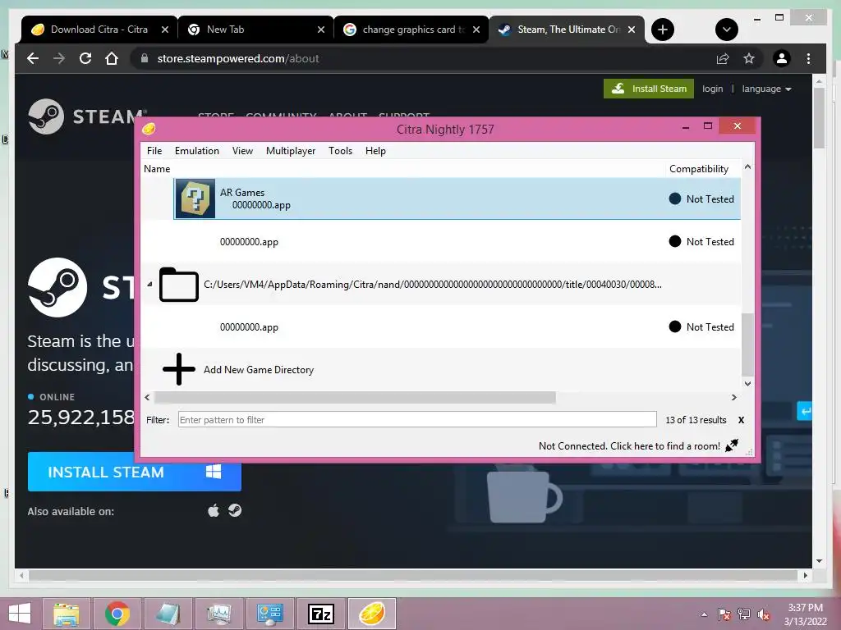Open the Help menu in Citra

[375, 151]
